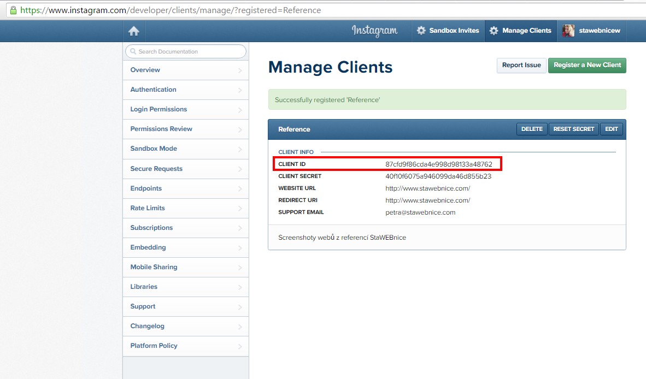Open Manage Clients tab

(521, 31)
